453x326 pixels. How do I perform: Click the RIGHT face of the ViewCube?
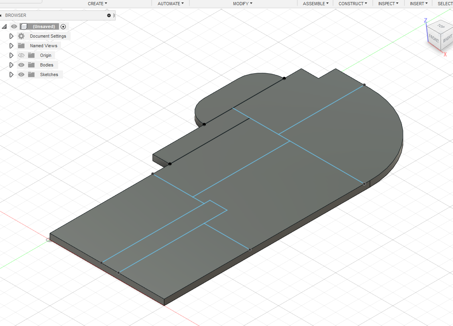[x=447, y=38]
